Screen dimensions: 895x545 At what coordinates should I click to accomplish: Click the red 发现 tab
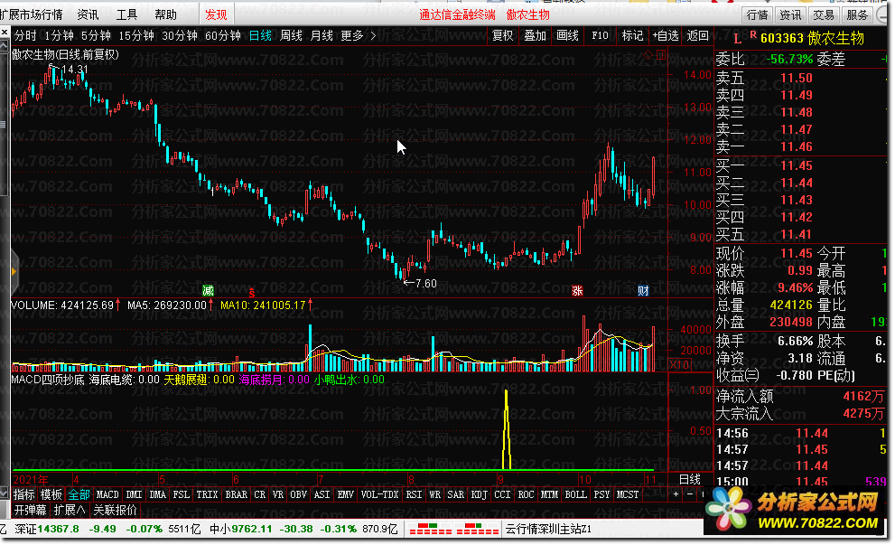click(216, 14)
